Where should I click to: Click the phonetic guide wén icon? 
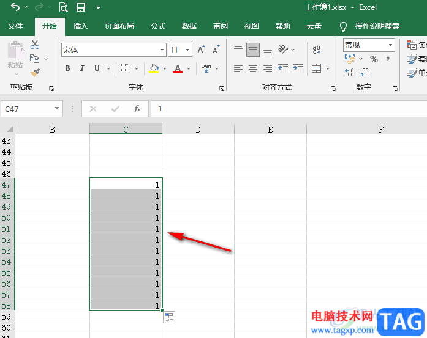206,68
